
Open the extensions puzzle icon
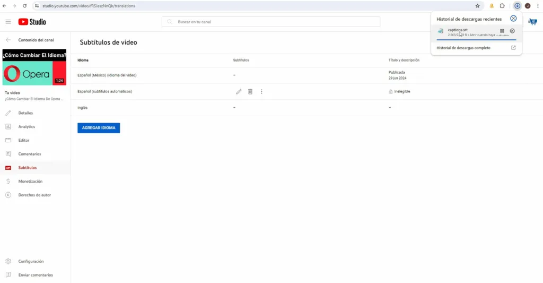click(x=502, y=6)
